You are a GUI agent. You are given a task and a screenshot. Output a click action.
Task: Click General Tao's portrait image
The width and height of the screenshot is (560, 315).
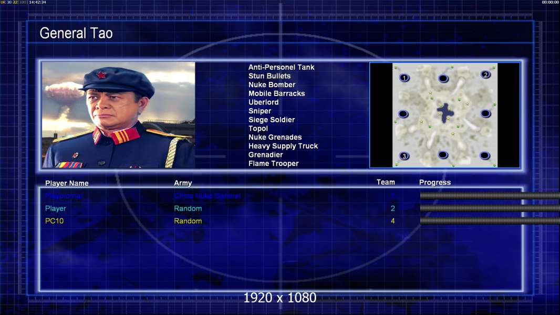(119, 114)
